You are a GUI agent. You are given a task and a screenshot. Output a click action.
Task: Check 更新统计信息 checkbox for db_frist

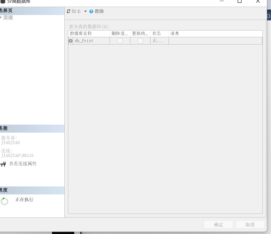(140, 41)
